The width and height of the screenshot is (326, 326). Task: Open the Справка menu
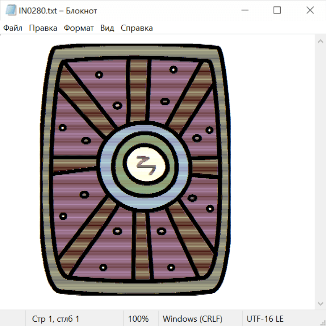tap(137, 28)
